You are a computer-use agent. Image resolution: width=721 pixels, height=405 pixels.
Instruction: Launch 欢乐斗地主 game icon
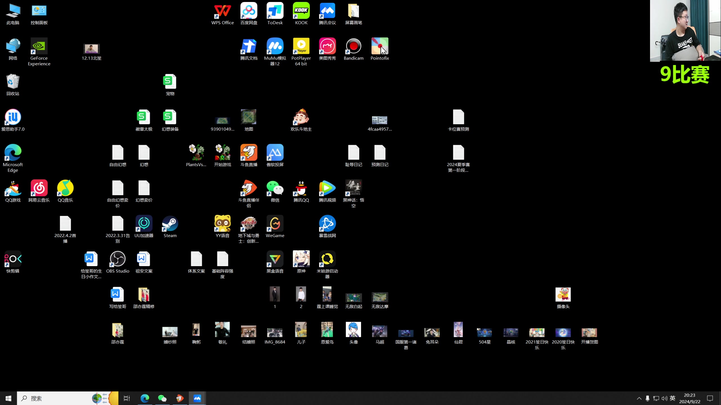(x=301, y=120)
